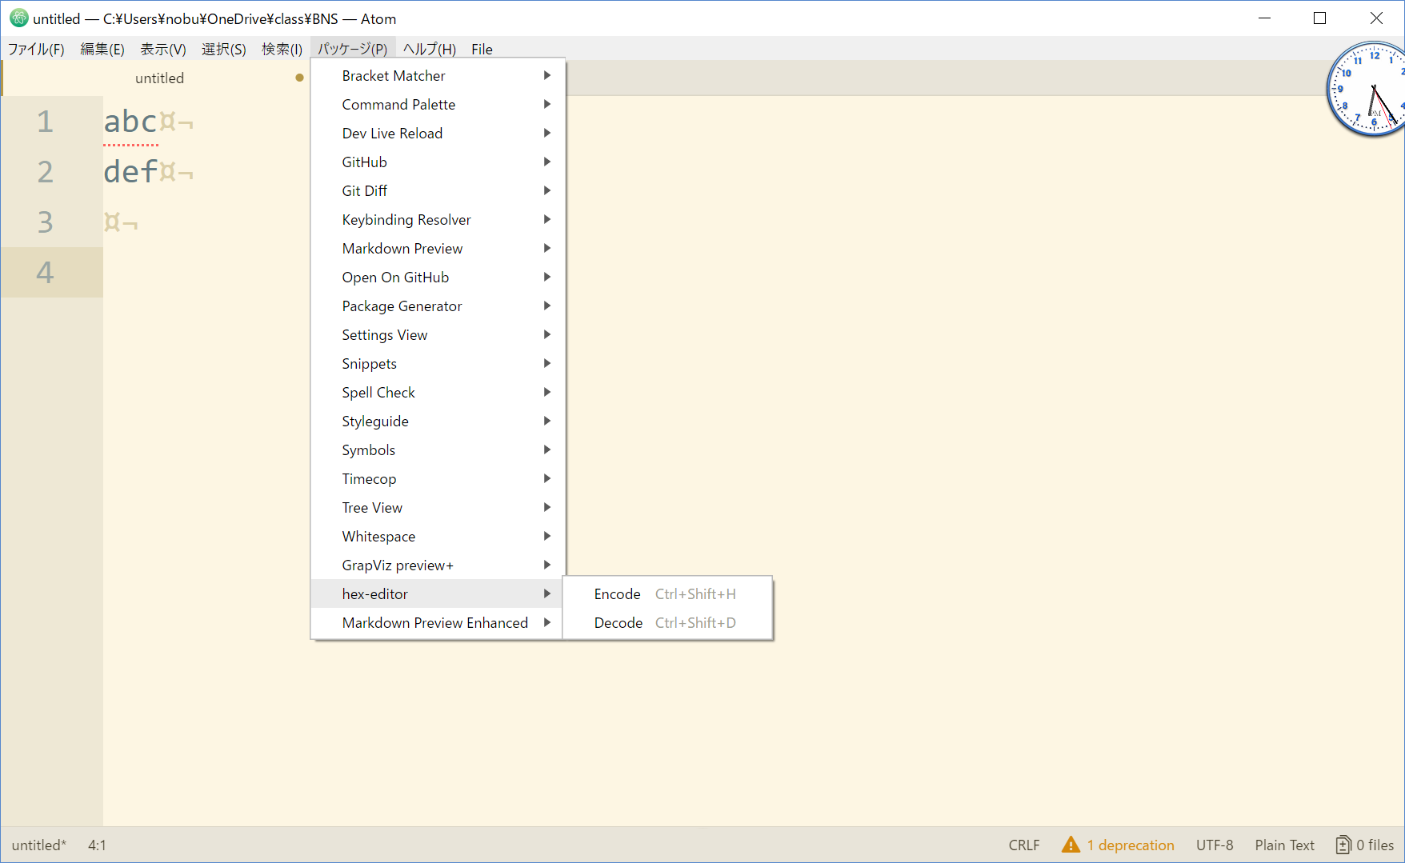Image resolution: width=1405 pixels, height=863 pixels.
Task: Expand Styleguide submenu
Action: tap(438, 421)
